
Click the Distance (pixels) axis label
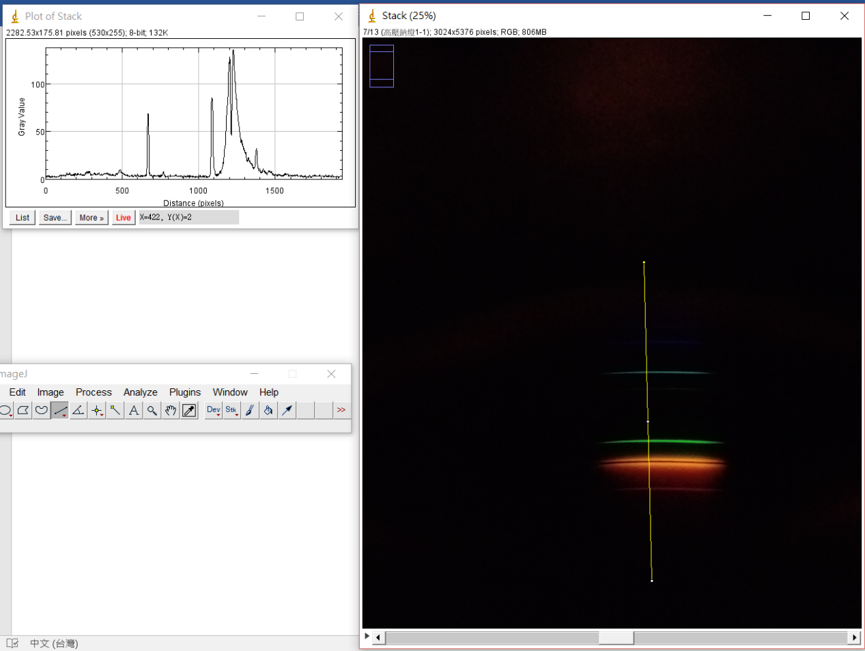[x=193, y=203]
